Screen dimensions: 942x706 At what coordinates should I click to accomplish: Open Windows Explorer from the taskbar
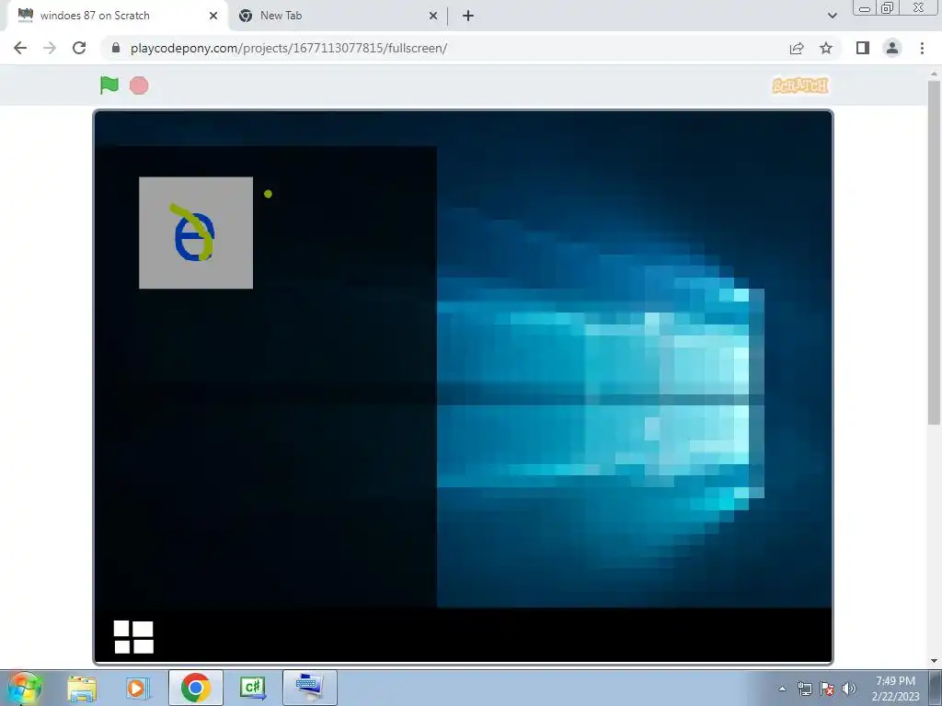82,688
